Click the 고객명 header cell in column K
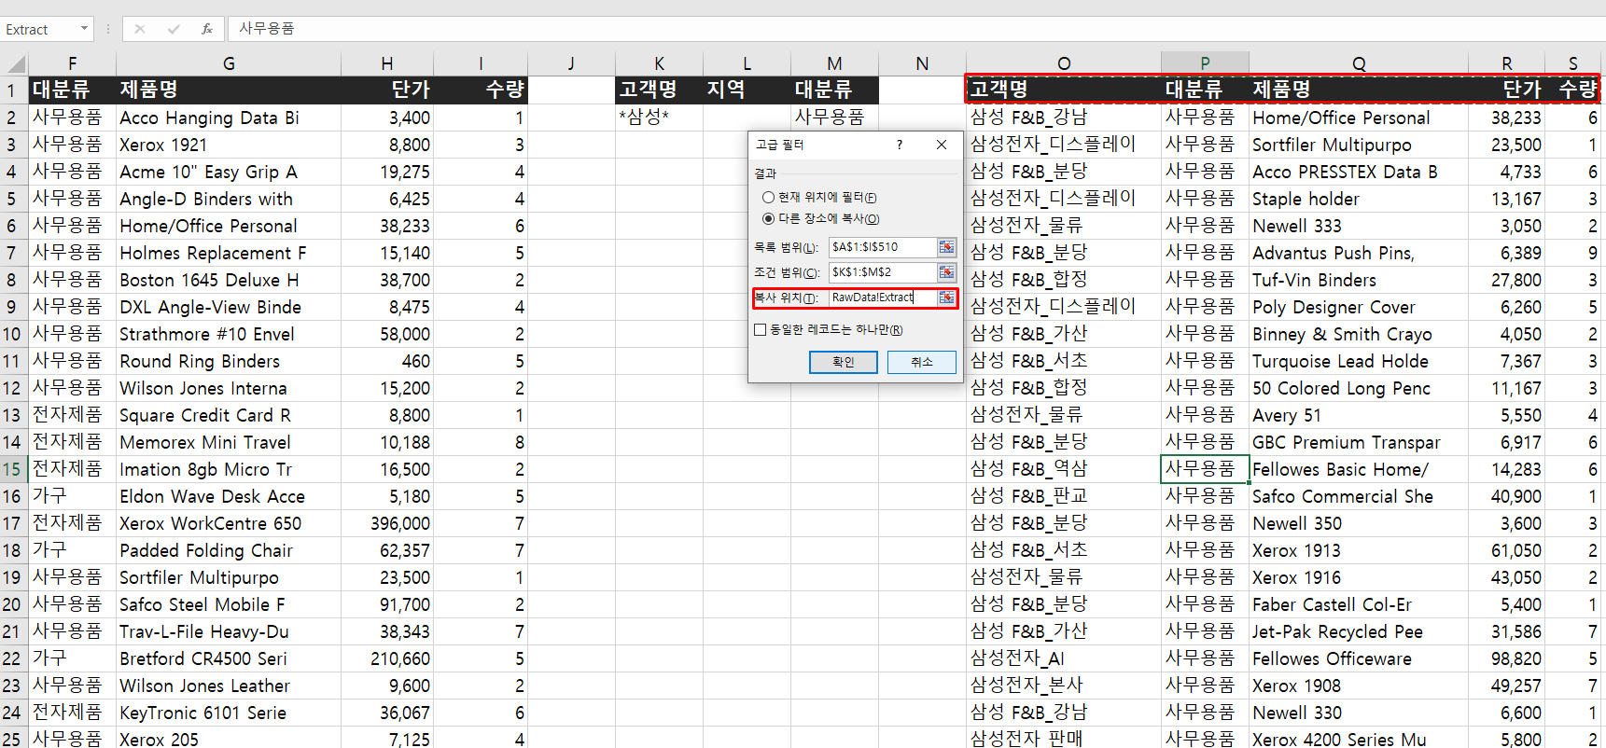The height and width of the screenshot is (748, 1606). (x=659, y=90)
